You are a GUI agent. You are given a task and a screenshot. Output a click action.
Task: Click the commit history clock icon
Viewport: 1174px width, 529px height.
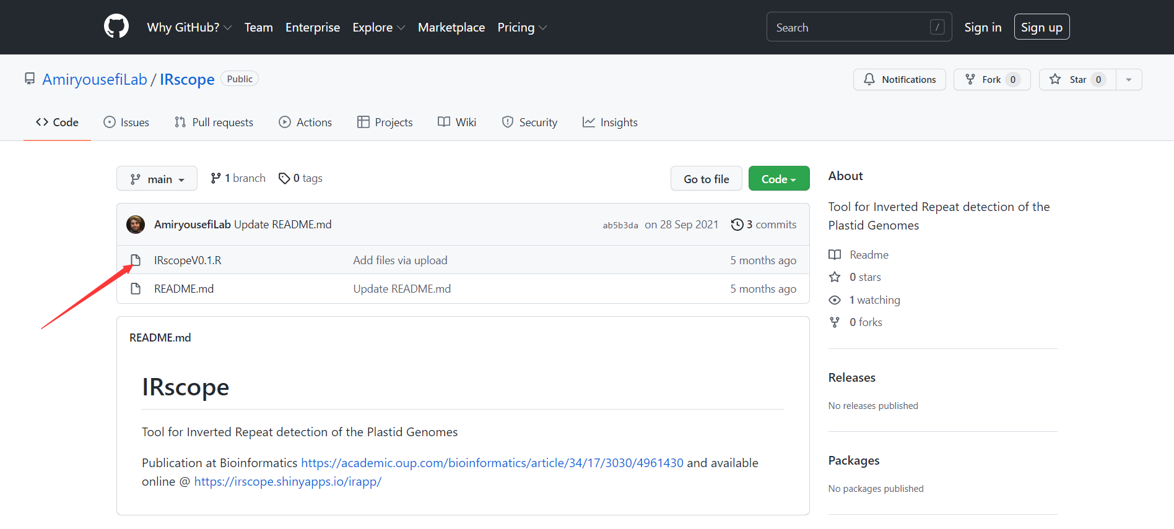737,225
